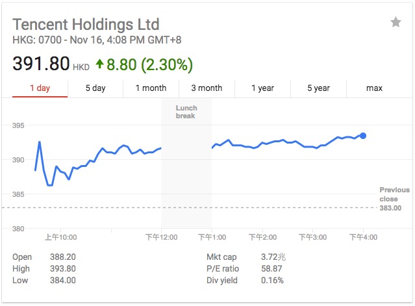Image resolution: width=415 pixels, height=306 pixels.
Task: Select the 1 day tab
Action: (x=40, y=88)
